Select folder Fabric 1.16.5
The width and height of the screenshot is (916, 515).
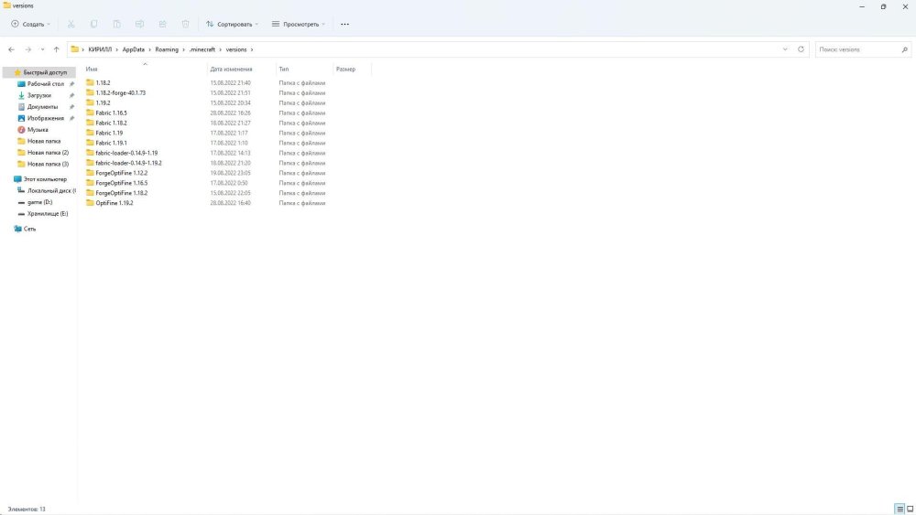[111, 113]
